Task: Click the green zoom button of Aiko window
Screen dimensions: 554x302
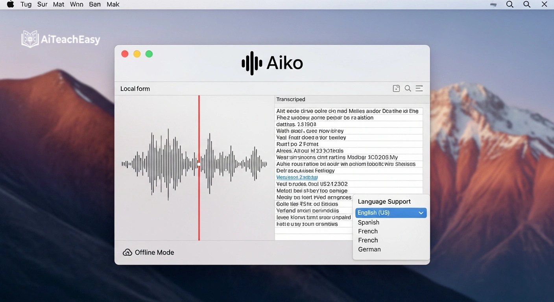Action: click(x=149, y=54)
